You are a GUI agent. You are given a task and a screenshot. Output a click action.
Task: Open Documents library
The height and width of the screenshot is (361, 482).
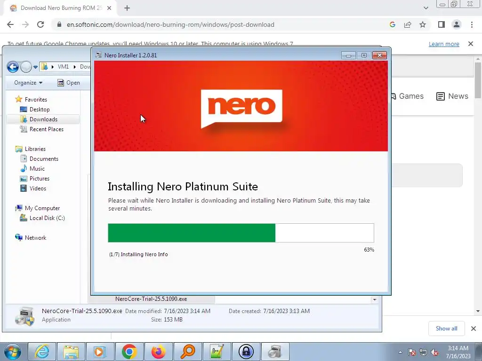point(44,159)
